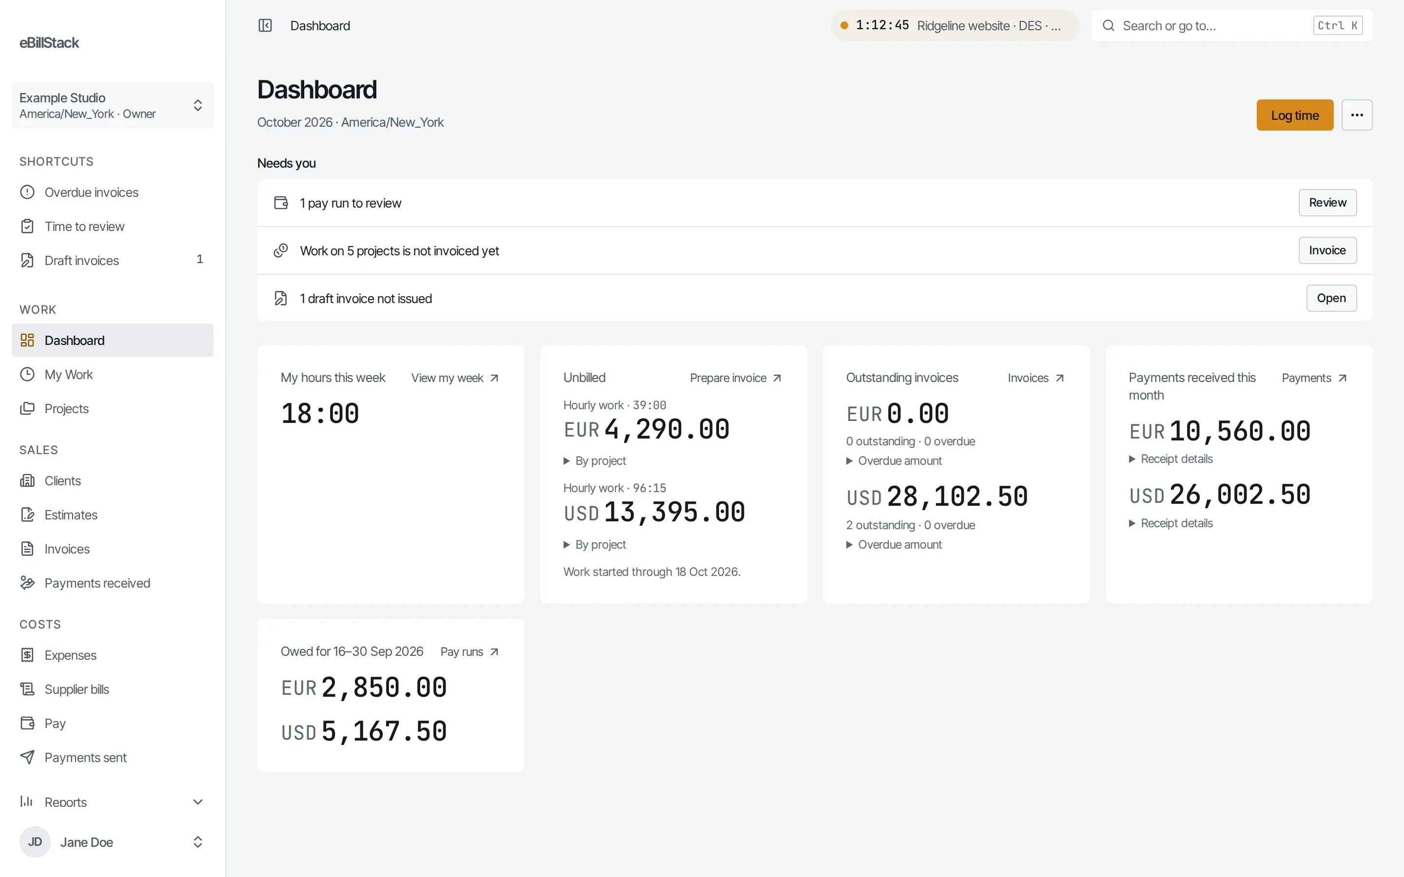This screenshot has height=877, width=1404.
Task: Expand By project under USD 13,395.00
Action: pyautogui.click(x=595, y=545)
